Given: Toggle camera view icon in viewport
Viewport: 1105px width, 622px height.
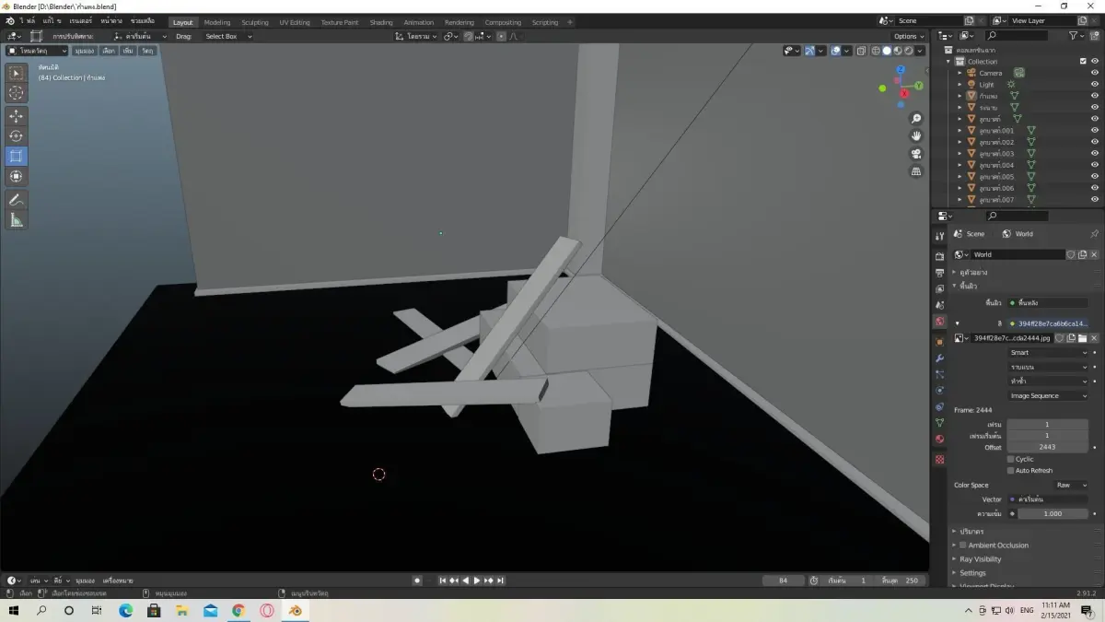Looking at the screenshot, I should (916, 154).
